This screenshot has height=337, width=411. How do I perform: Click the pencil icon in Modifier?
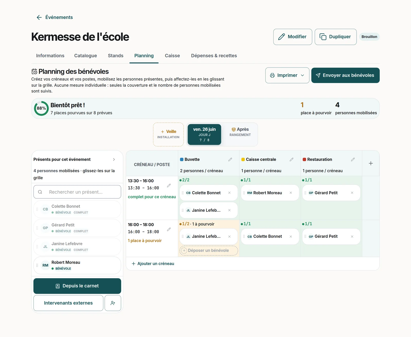[282, 37]
